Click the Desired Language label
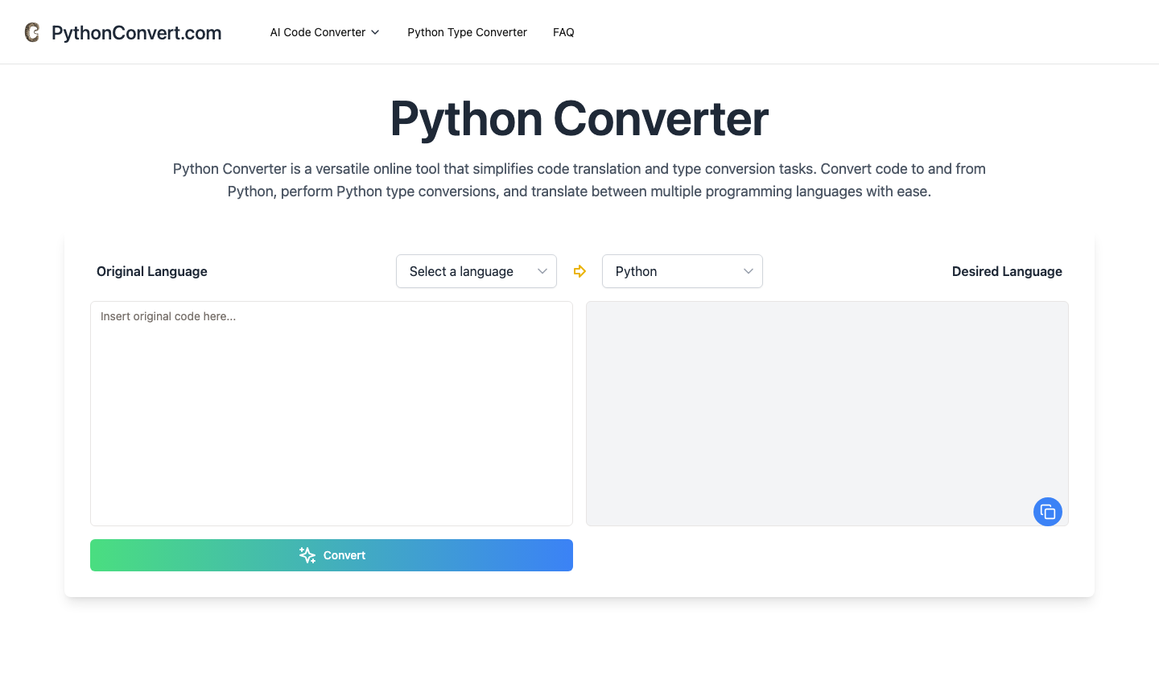 (x=1007, y=271)
